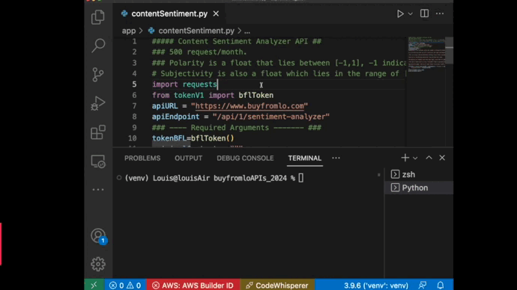Click AWS: AWS Builder ID status item
517x290 pixels.
click(193, 286)
